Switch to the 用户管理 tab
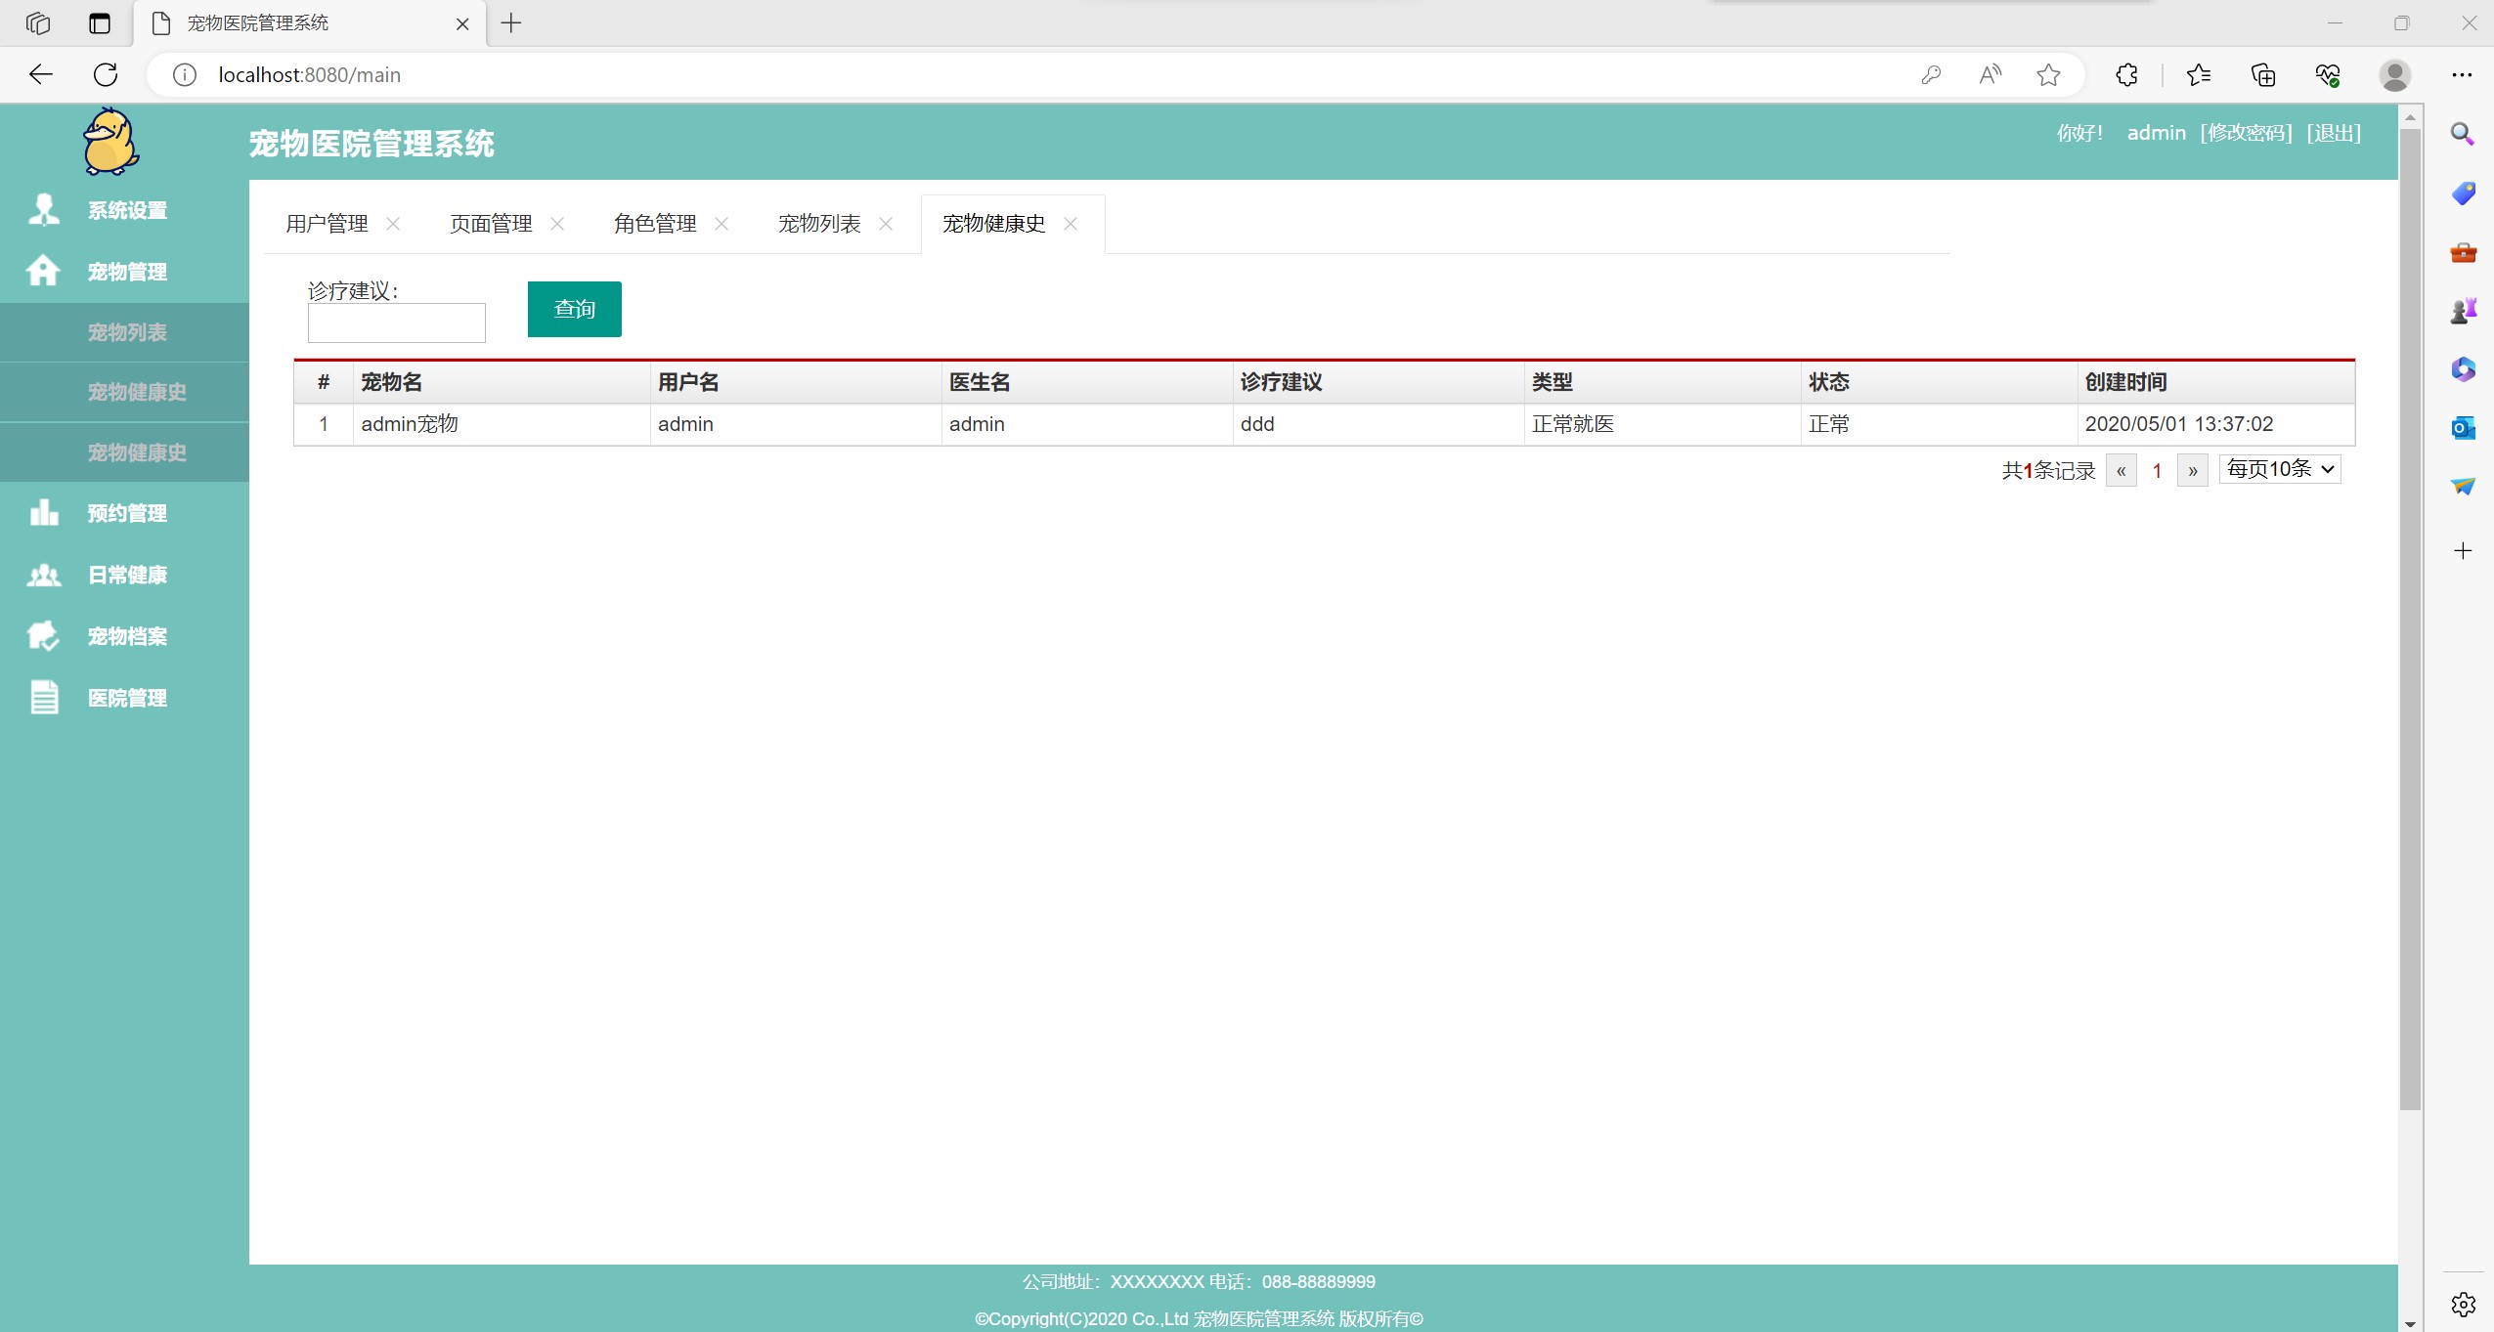The width and height of the screenshot is (2494, 1332). 327,224
